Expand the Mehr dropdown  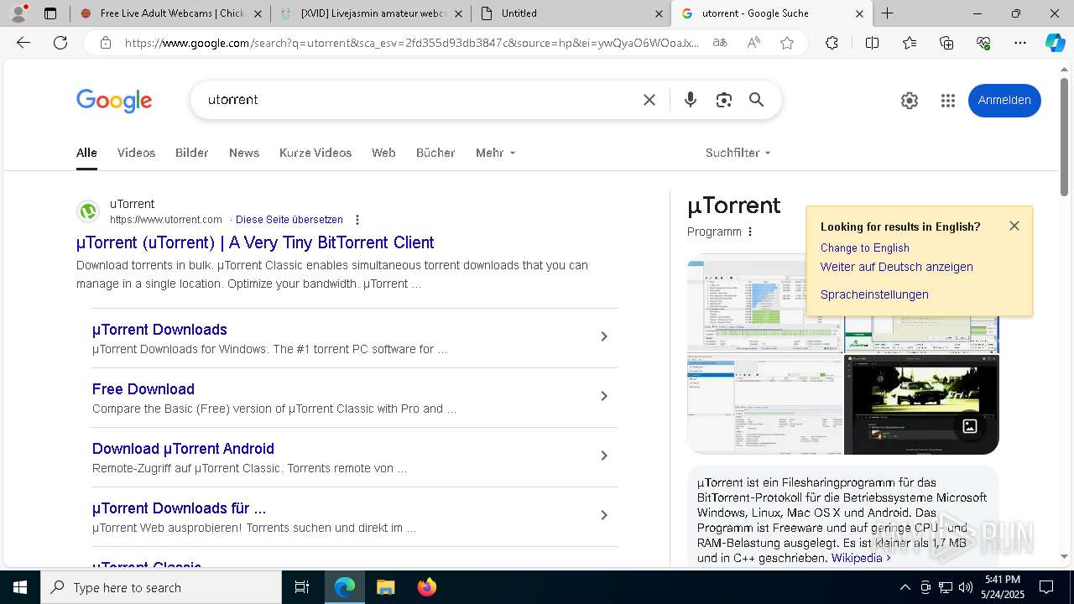[496, 153]
